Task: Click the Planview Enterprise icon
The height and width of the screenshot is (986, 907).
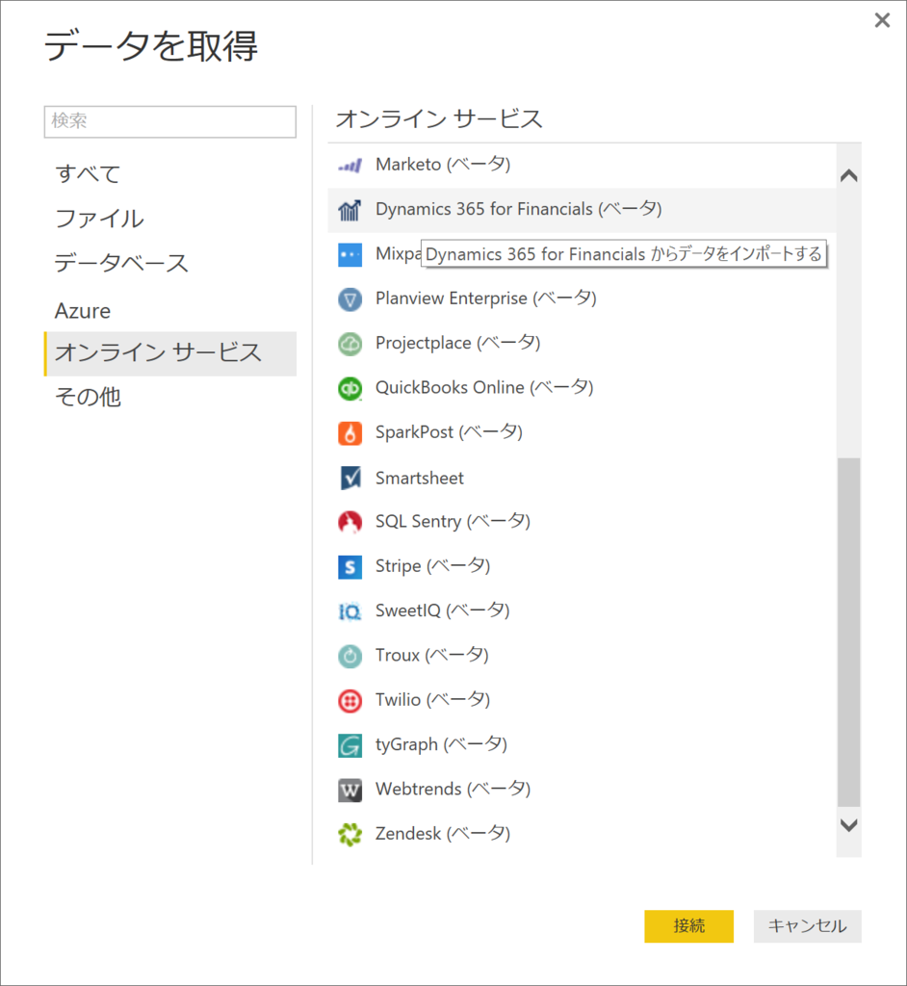Action: point(350,299)
